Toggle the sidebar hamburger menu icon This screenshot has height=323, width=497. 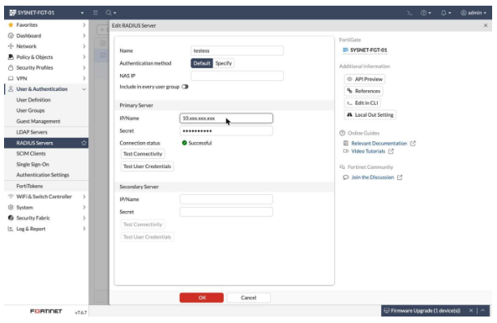coord(96,13)
